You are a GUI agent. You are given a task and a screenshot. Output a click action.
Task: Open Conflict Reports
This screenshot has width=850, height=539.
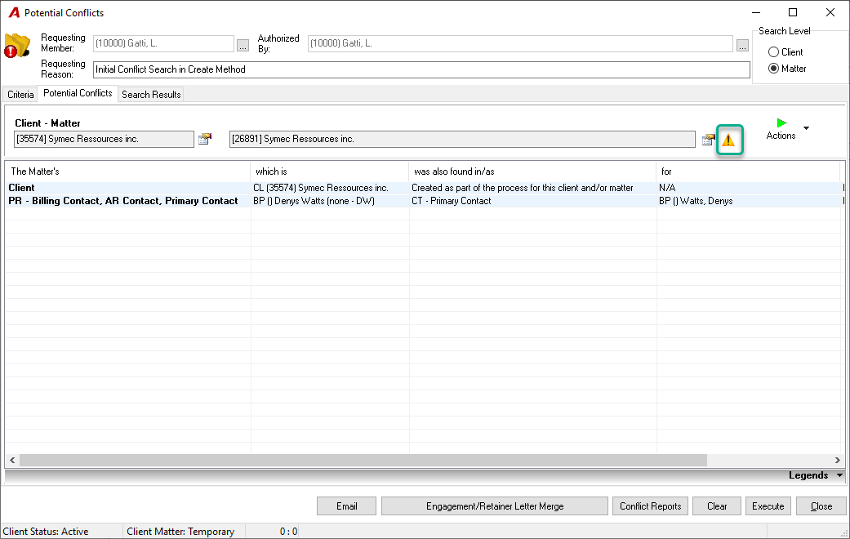point(651,506)
